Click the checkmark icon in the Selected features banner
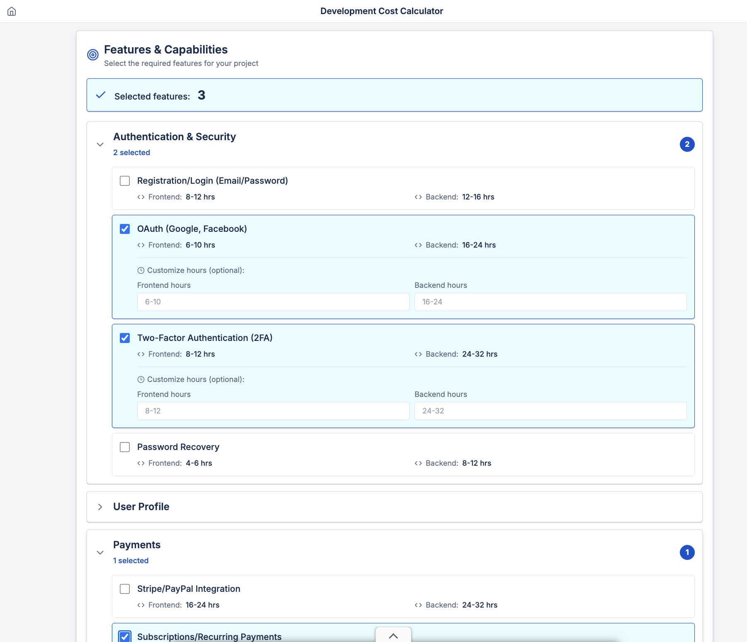Screen dimensions: 747x642 100,95
